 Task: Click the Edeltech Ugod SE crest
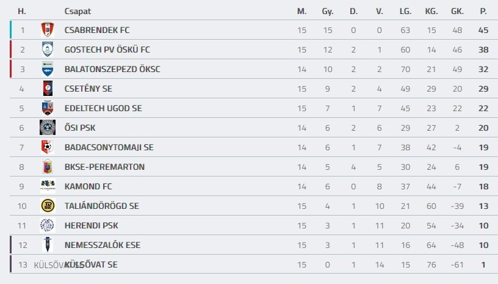pyautogui.click(x=47, y=108)
